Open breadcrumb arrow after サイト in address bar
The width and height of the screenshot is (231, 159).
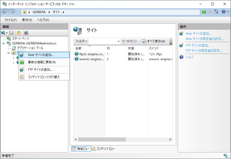64,12
